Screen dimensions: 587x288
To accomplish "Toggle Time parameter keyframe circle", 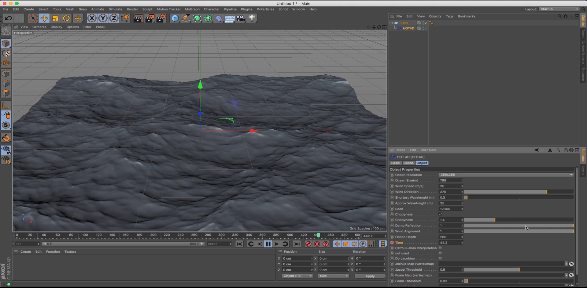I will point(392,243).
